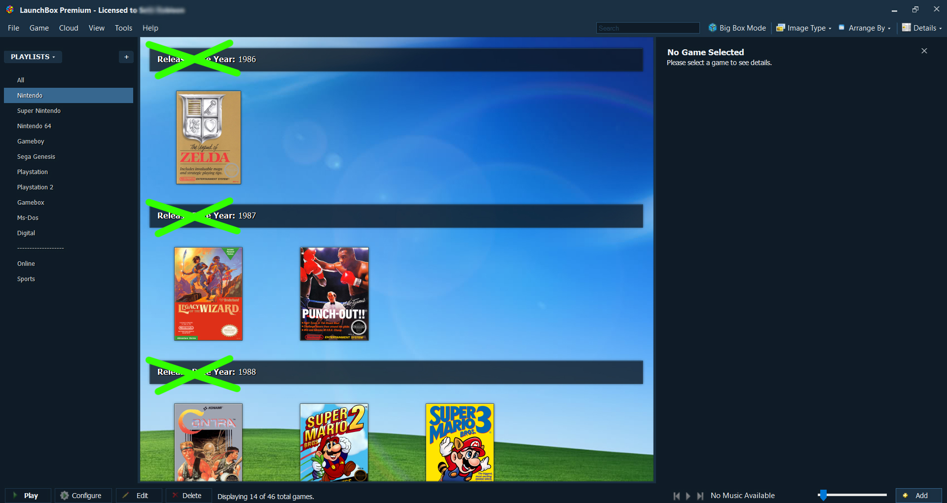Select the Online playlist
The width and height of the screenshot is (947, 503).
(69, 263)
